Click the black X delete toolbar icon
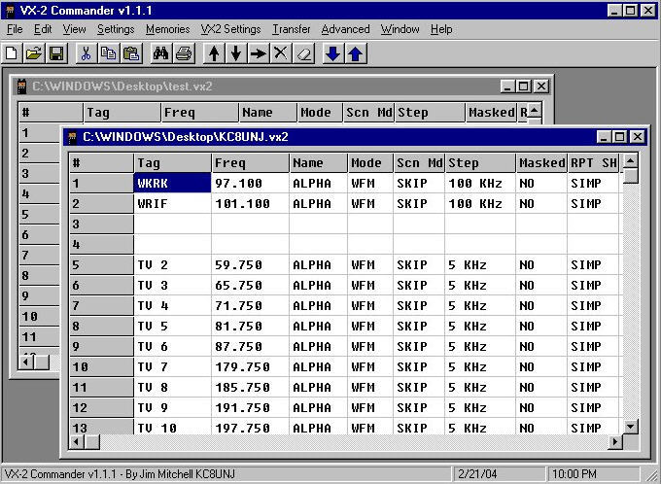The width and height of the screenshot is (661, 484). [x=280, y=53]
